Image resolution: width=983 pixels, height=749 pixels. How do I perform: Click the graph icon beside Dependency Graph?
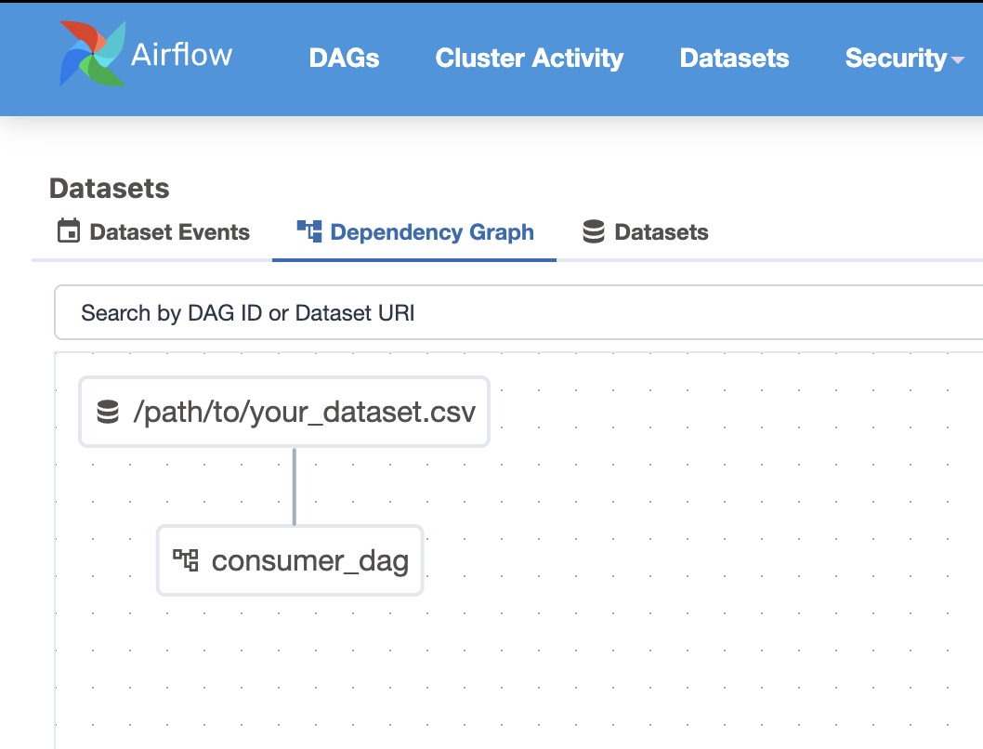click(309, 231)
